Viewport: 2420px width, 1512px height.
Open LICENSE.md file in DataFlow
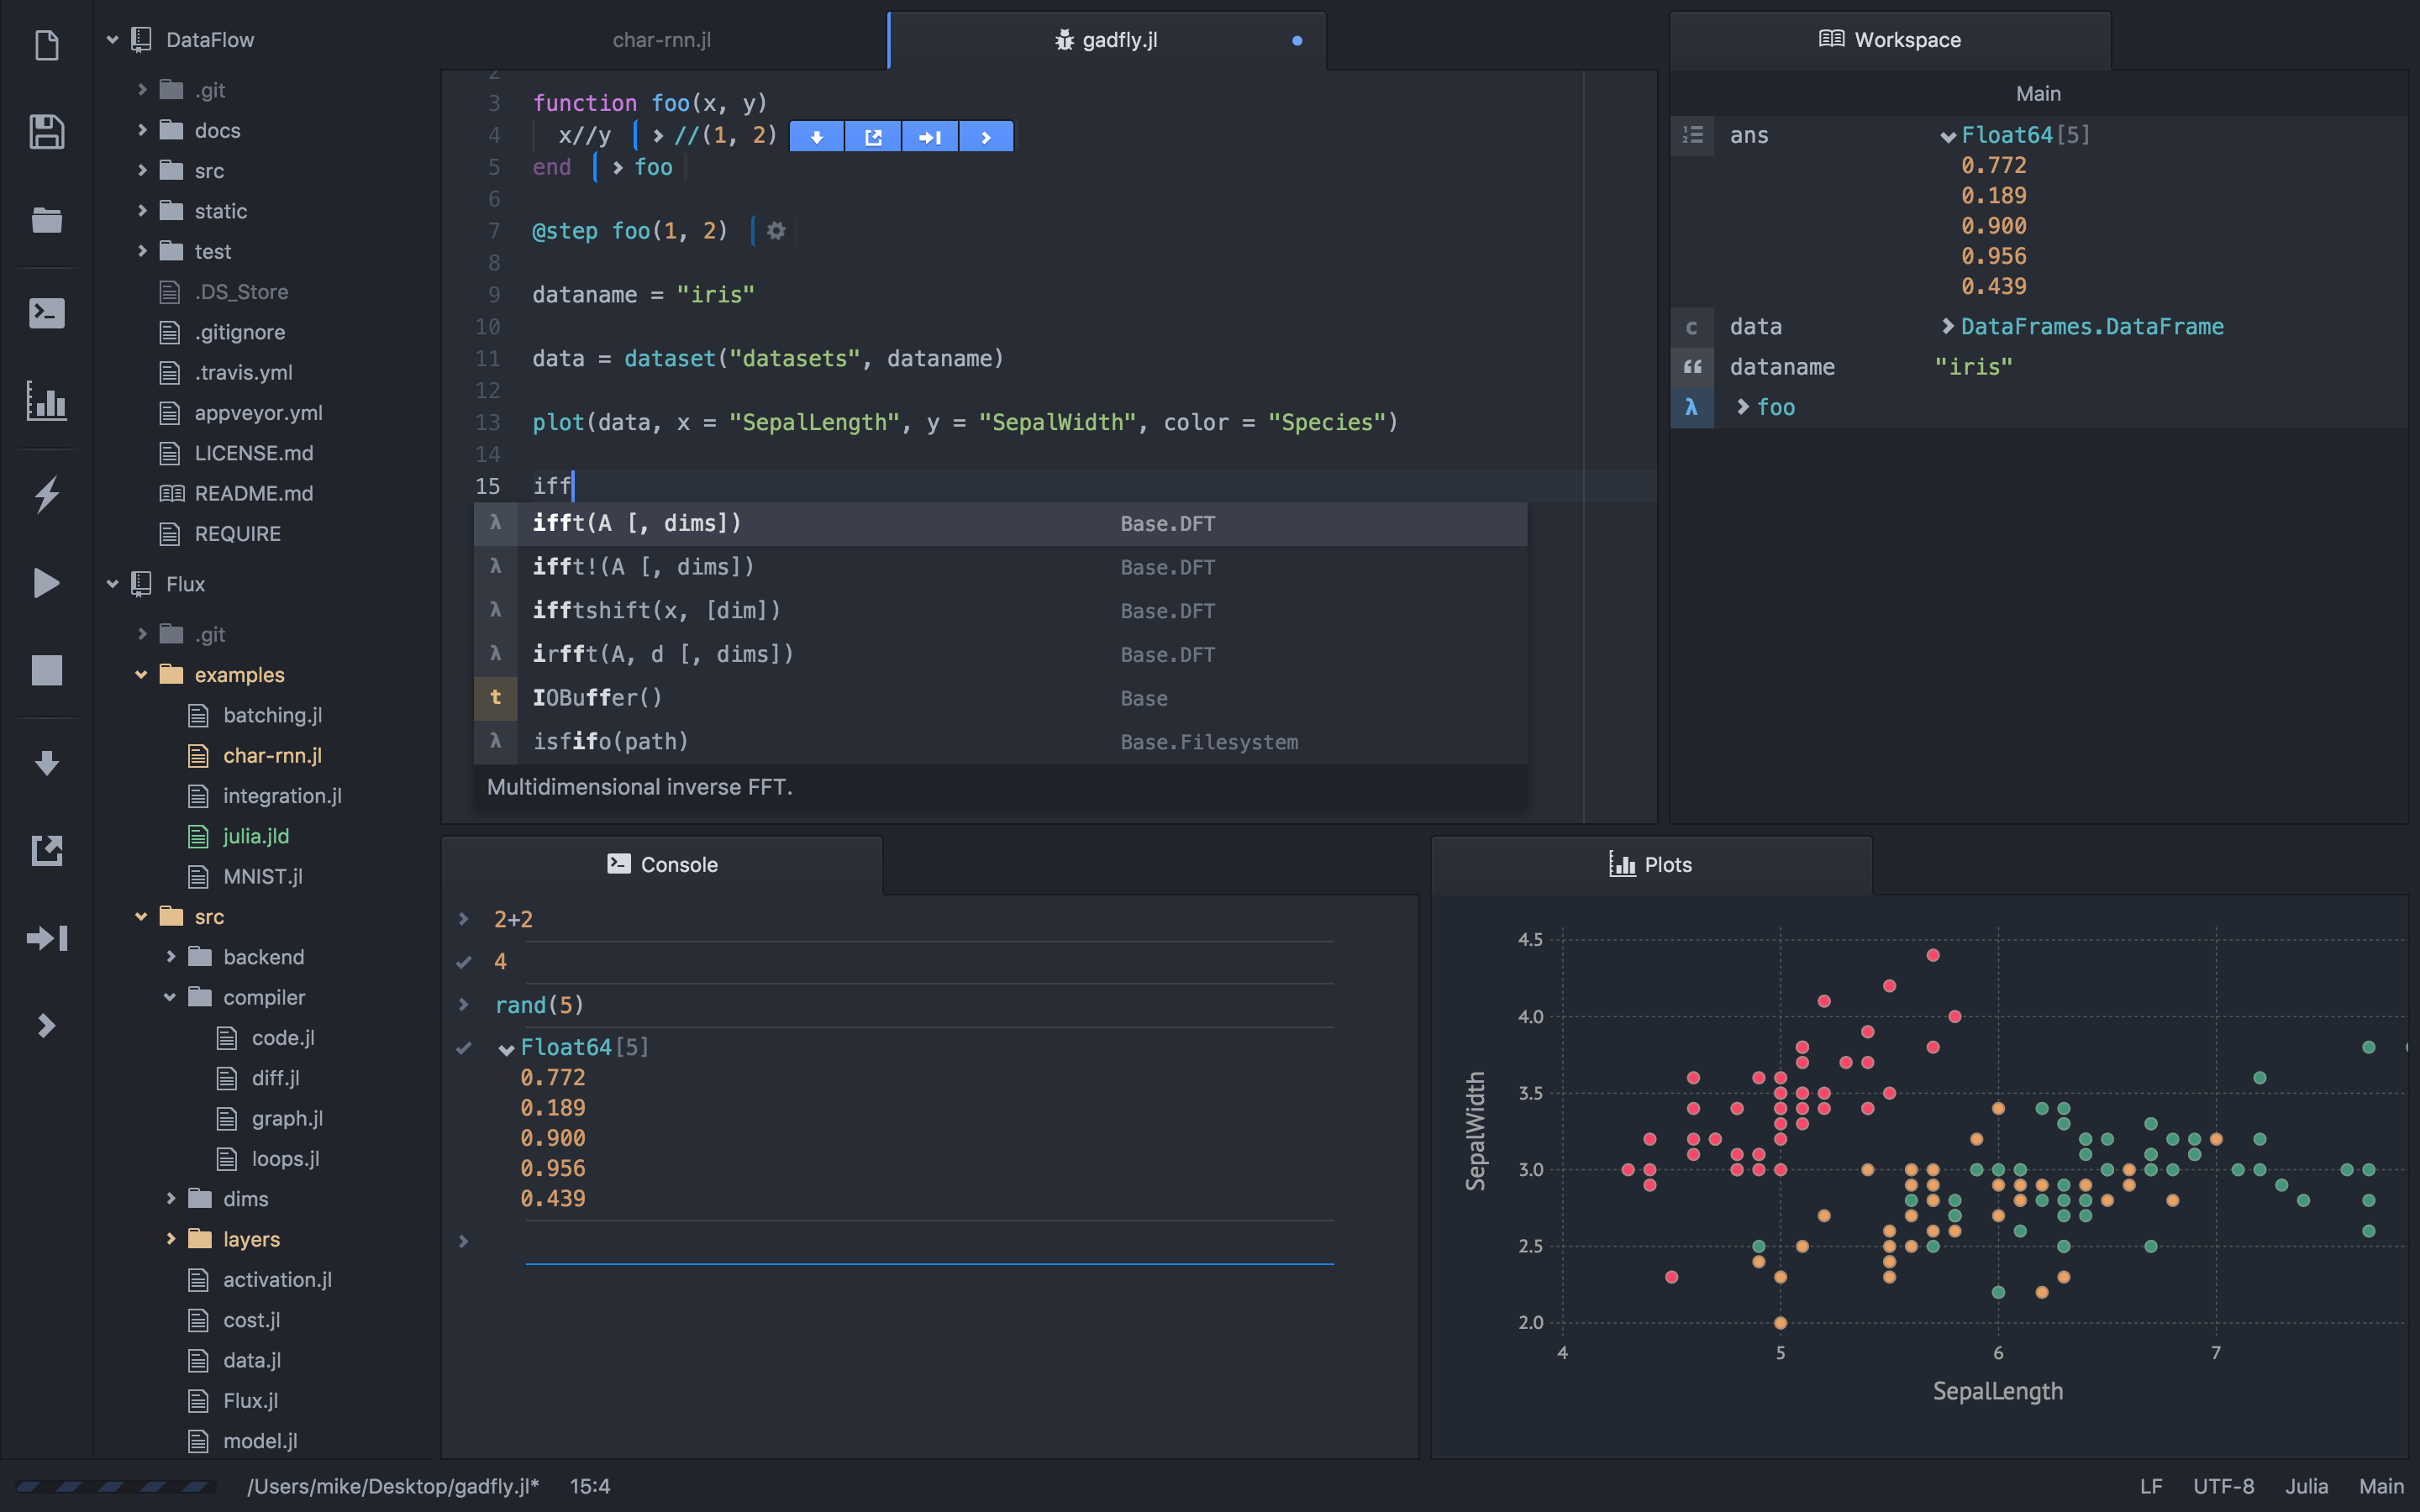(253, 453)
